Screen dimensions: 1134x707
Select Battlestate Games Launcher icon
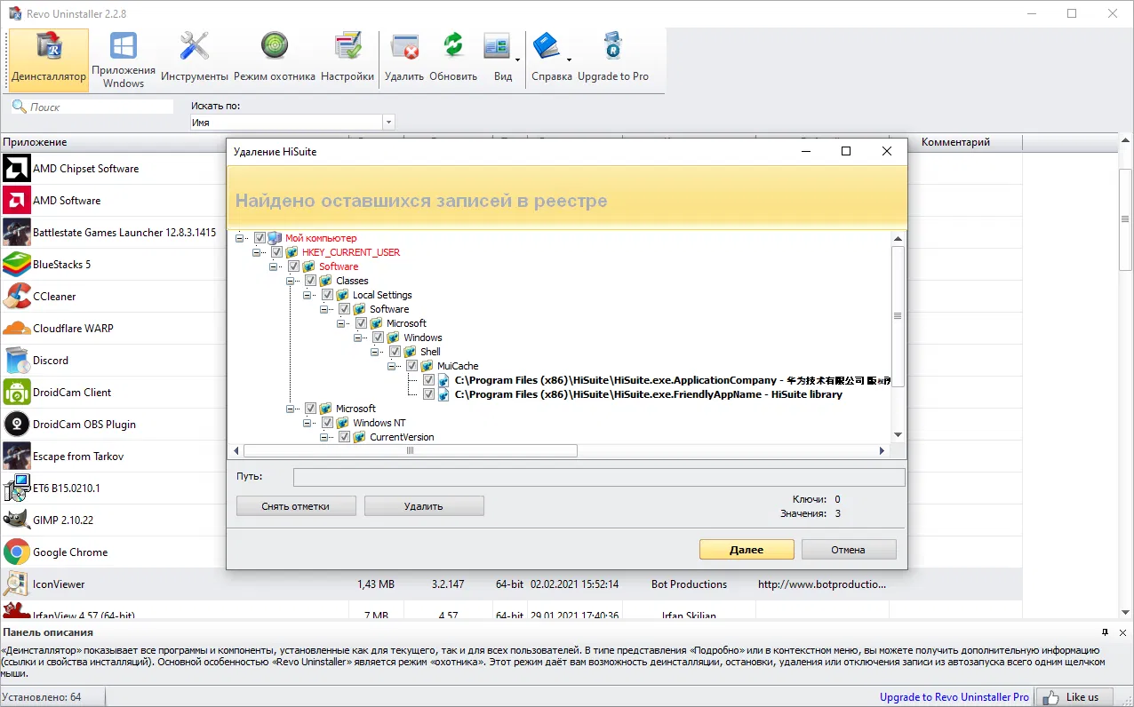click(x=17, y=233)
